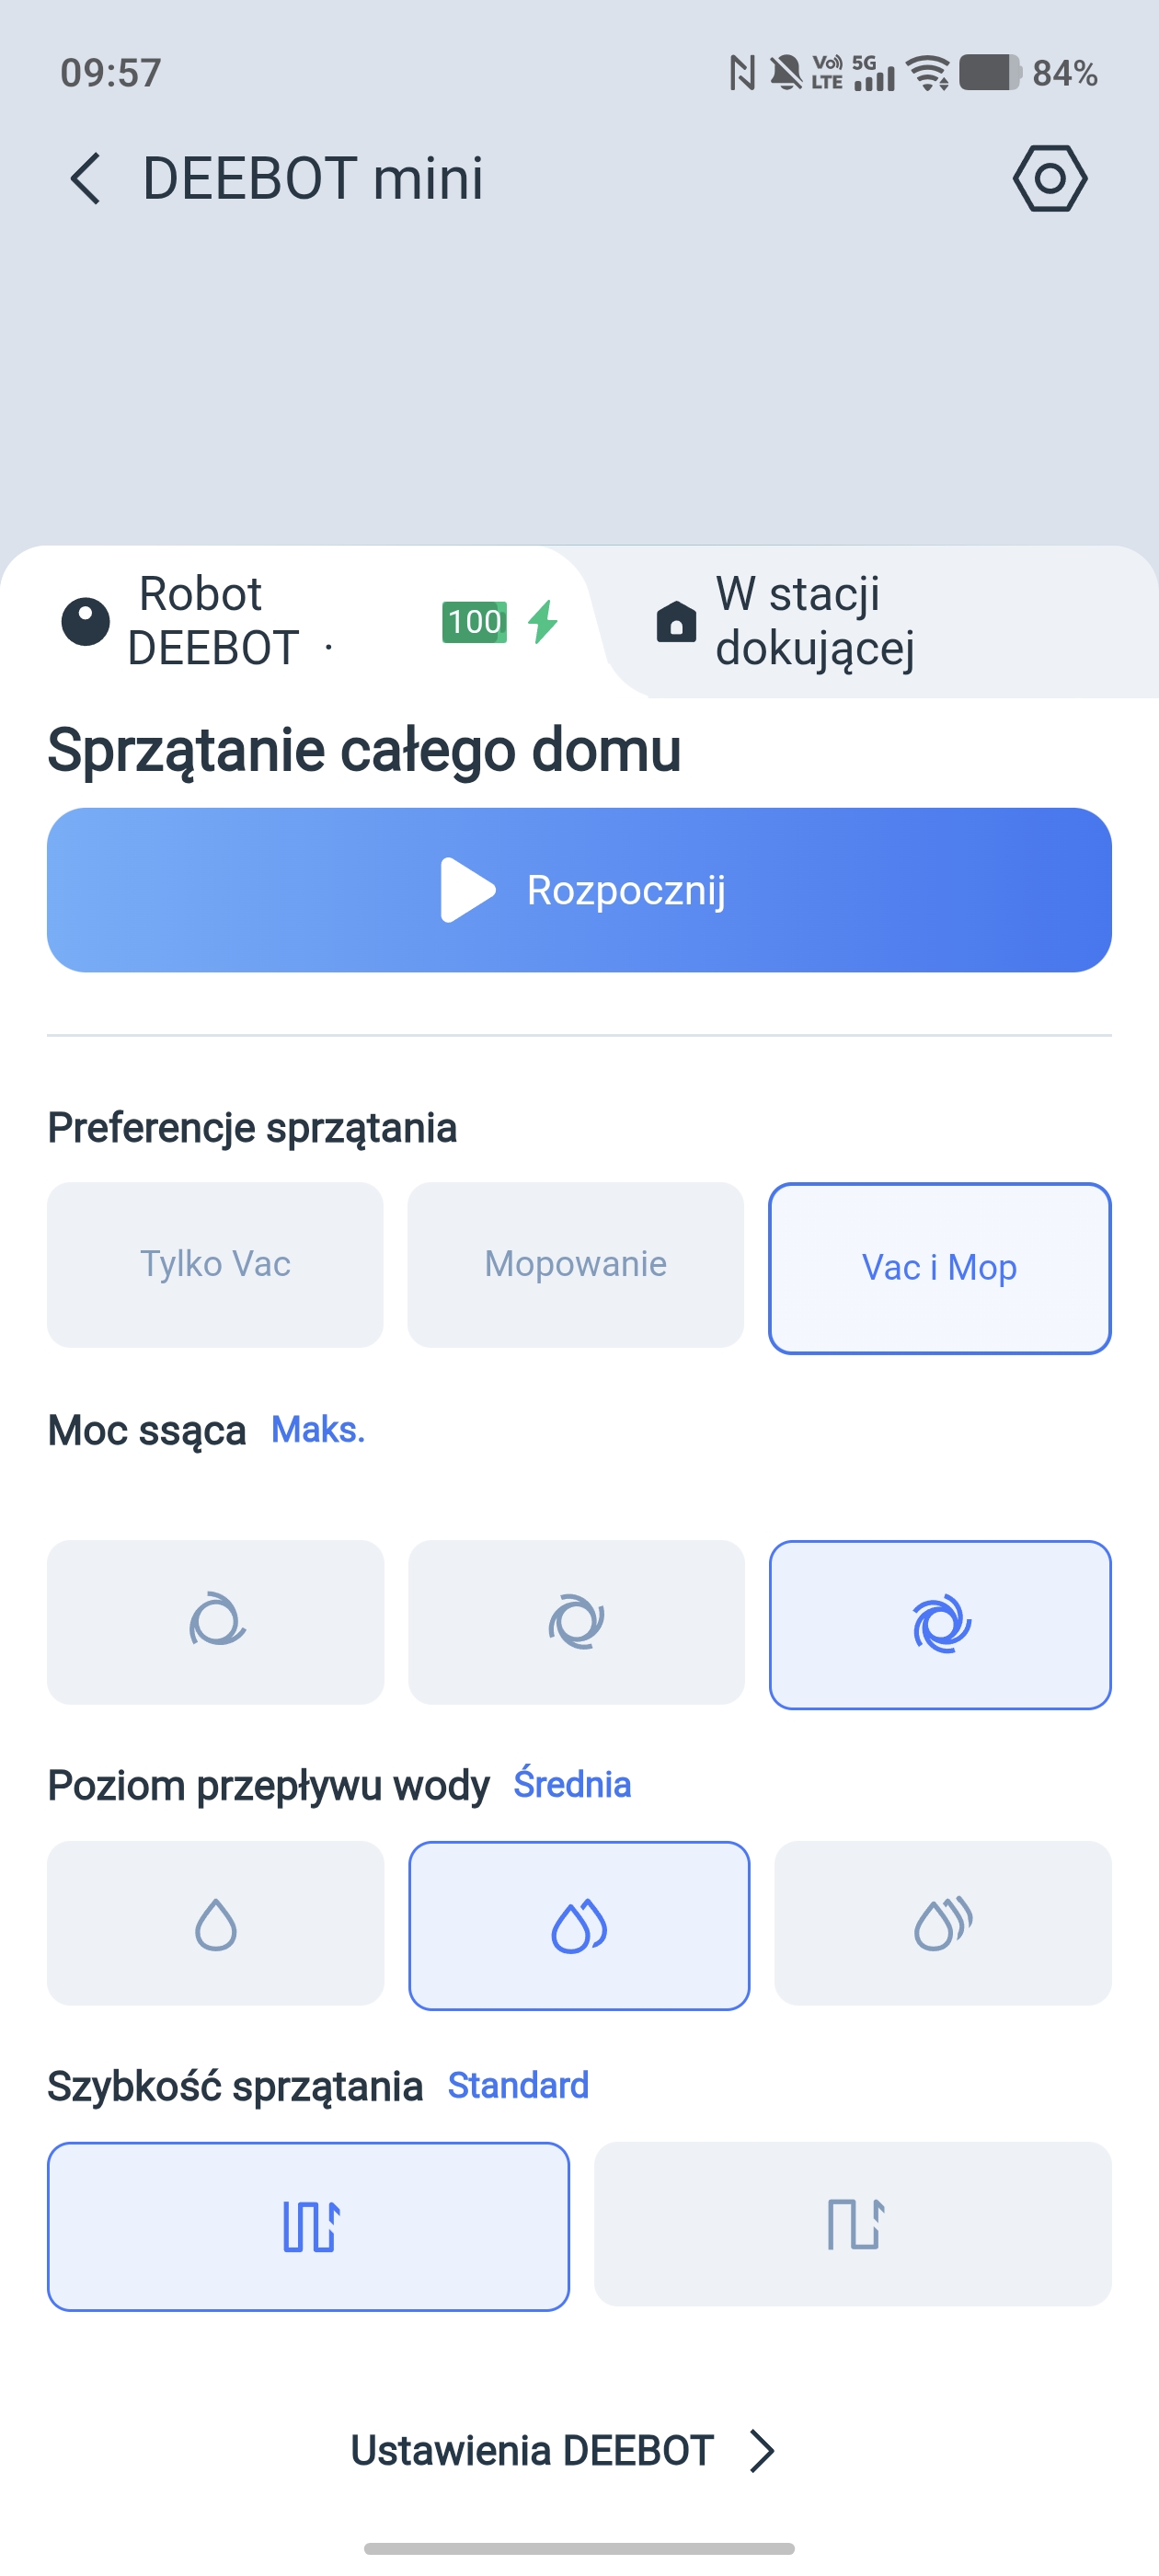Open the Ustawienia DEEBOT link
Screen dimensions: 1159x2576
pyautogui.click(x=532, y=2450)
